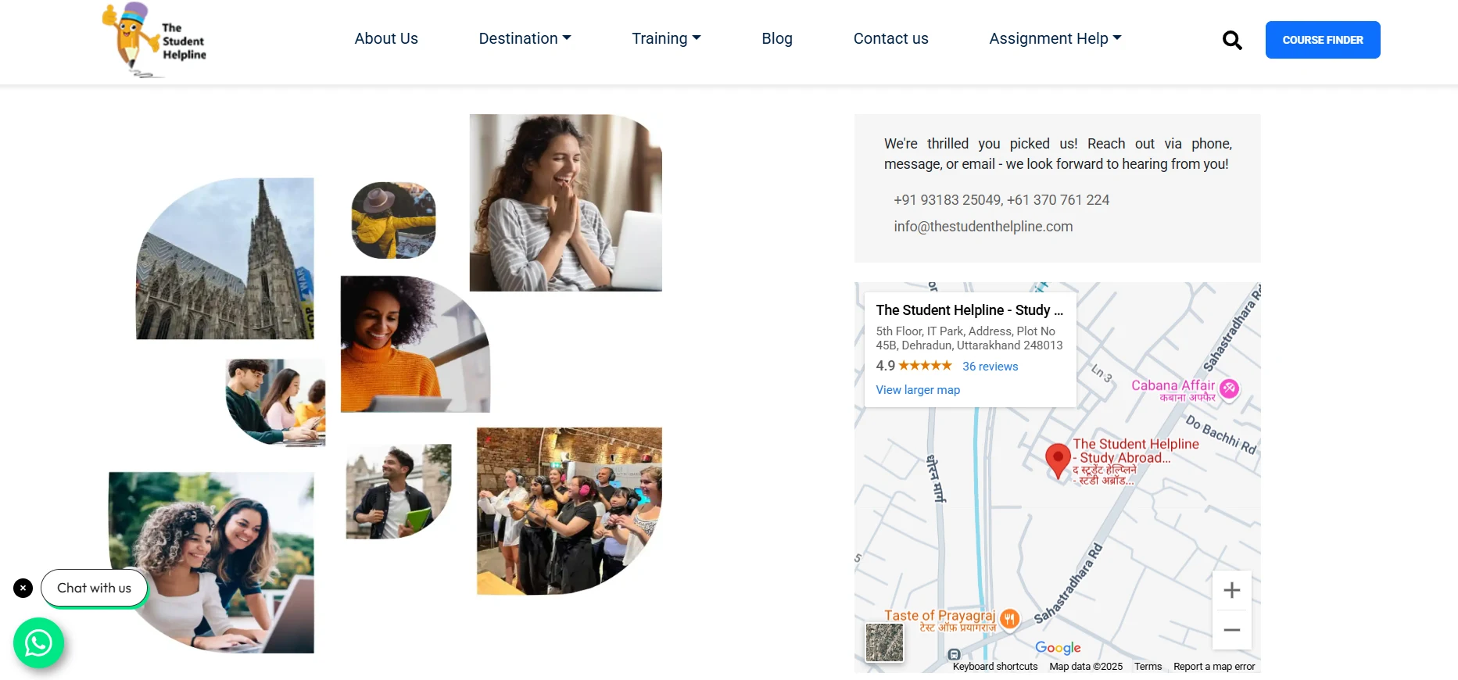Go to the About Us page
Image resolution: width=1458 pixels, height=680 pixels.
[386, 38]
